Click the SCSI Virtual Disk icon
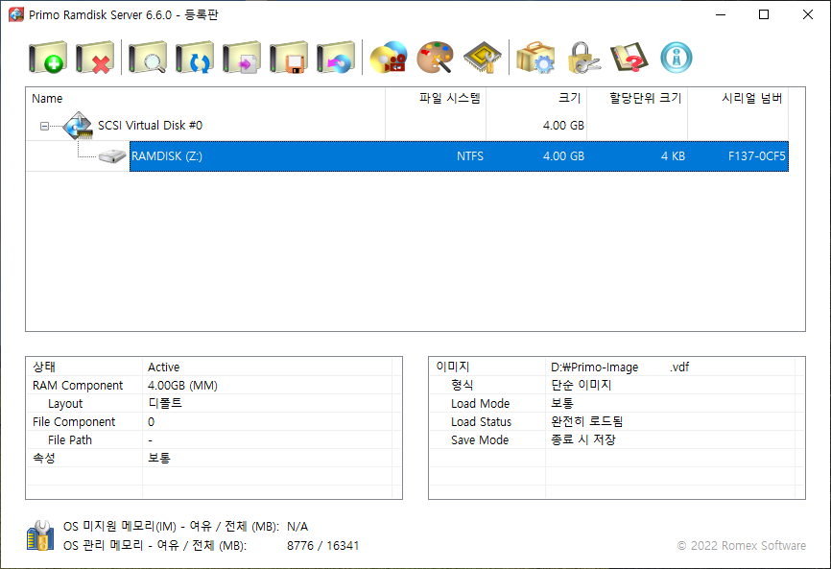Image resolution: width=831 pixels, height=569 pixels. point(78,126)
